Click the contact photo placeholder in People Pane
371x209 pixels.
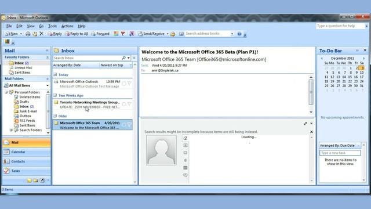pos(161,150)
